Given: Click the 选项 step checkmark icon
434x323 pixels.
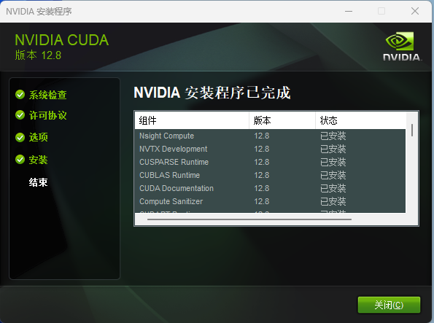Looking at the screenshot, I should 20,137.
